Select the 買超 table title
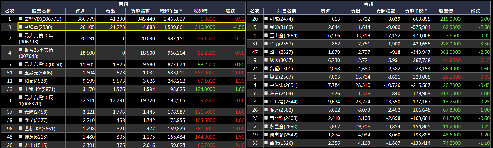Image resolution: width=493 pixels, height=148 pixels. click(123, 4)
